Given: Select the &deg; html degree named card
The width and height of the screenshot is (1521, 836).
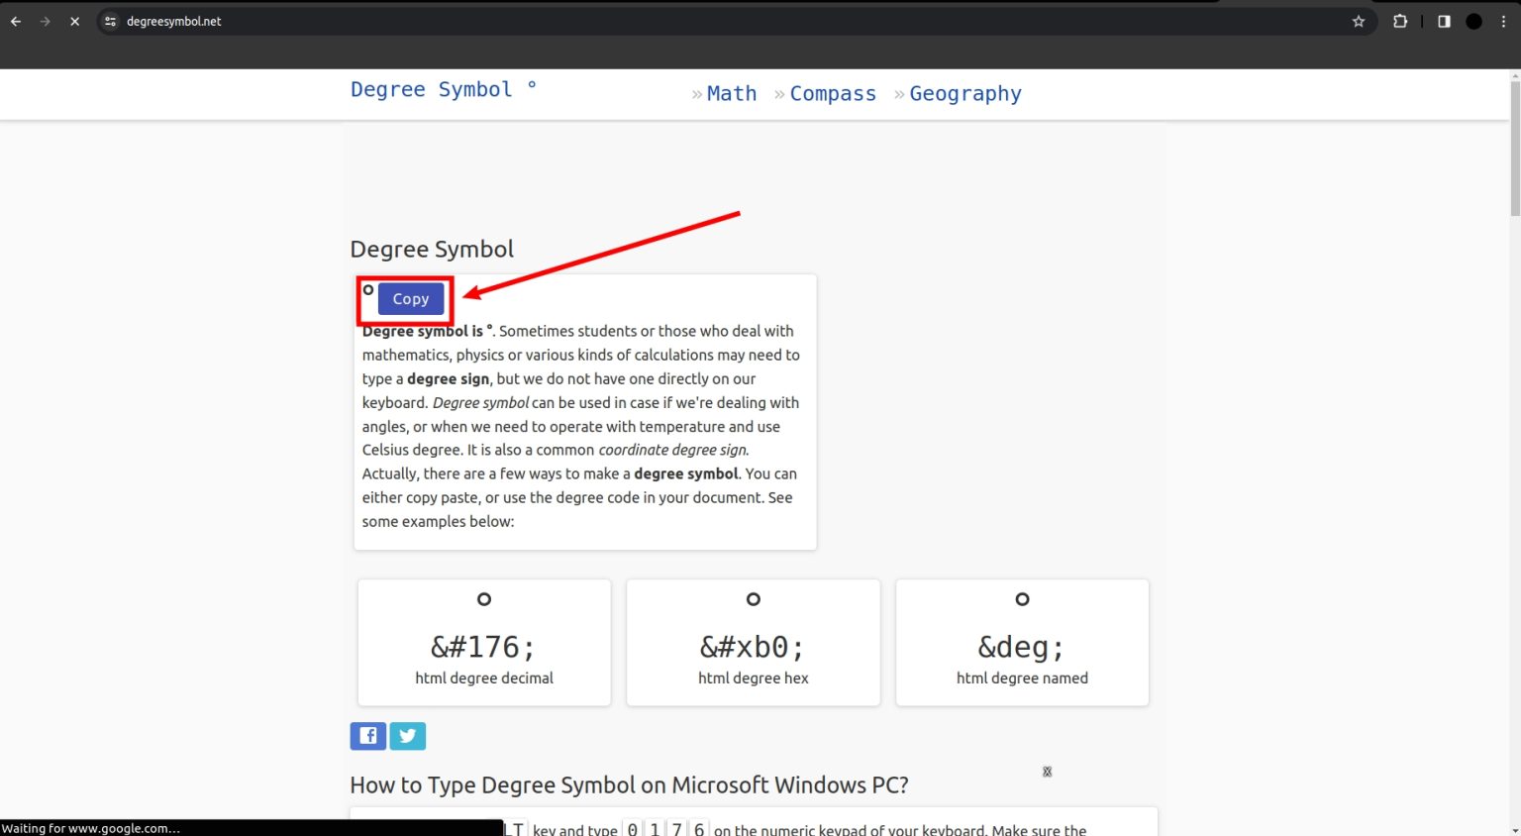Looking at the screenshot, I should tap(1022, 643).
